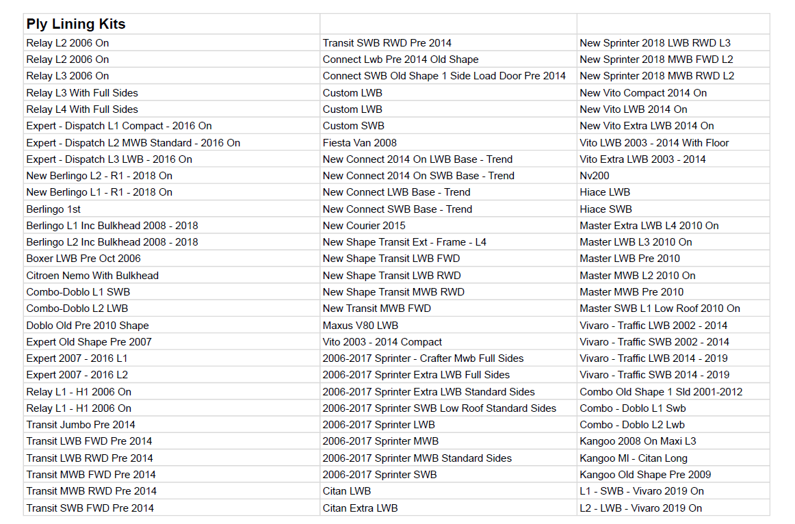Select Master SWB L1 Low Roof 2010 On
795x524 pixels.
(660, 309)
